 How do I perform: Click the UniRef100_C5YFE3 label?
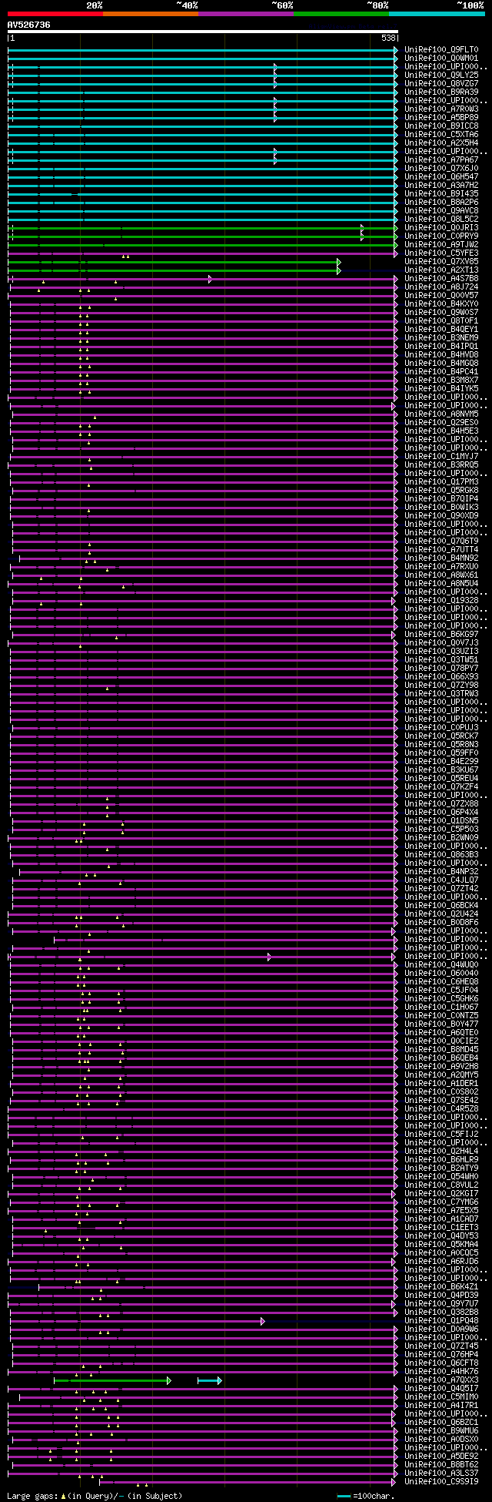coord(441,253)
